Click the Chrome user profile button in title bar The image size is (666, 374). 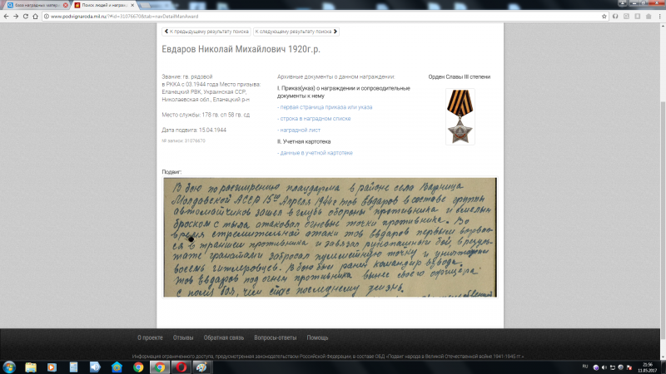[x=622, y=2]
